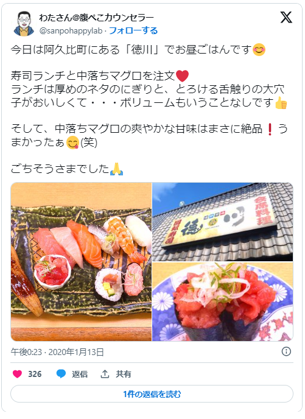
Task: Open the sushi platter photo
Action: pos(81,262)
